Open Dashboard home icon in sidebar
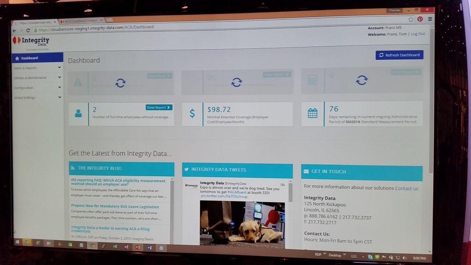471x265 pixels. pos(17,58)
